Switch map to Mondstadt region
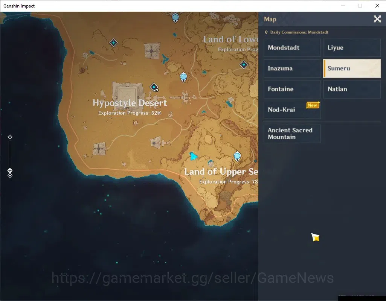 [x=292, y=48]
